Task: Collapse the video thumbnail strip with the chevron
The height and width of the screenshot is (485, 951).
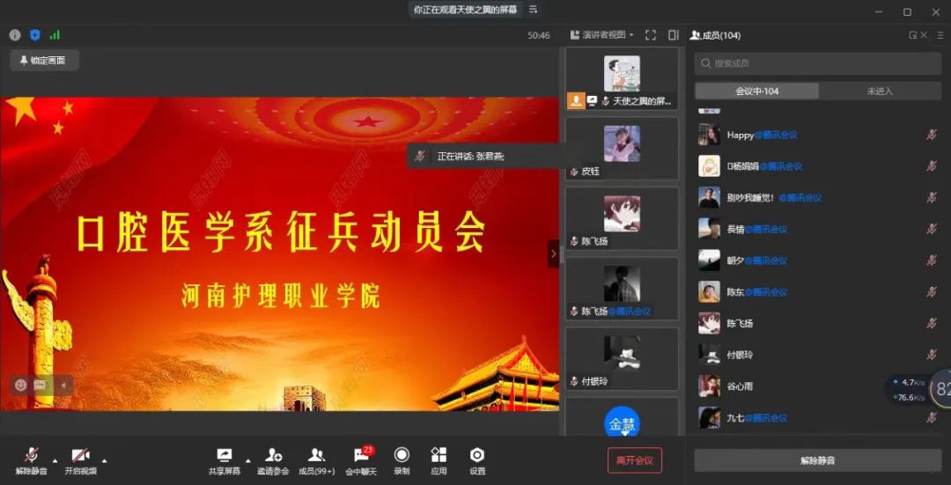Action: point(553,254)
